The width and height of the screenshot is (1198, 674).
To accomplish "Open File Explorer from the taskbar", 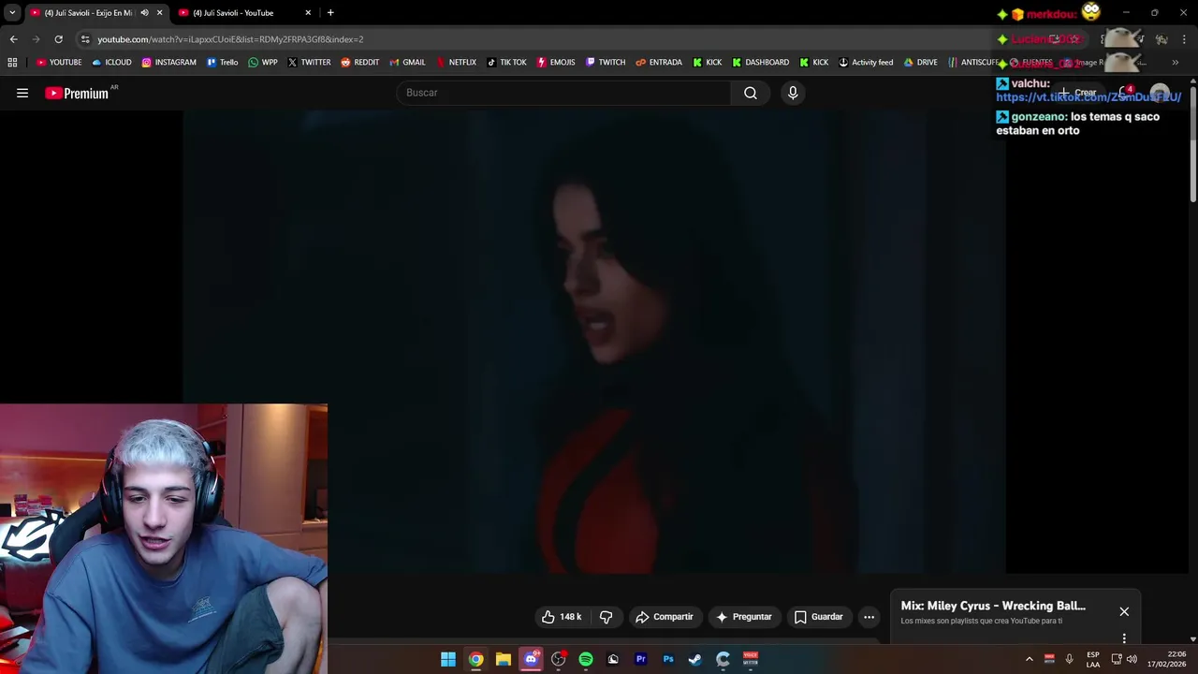I will point(503,659).
